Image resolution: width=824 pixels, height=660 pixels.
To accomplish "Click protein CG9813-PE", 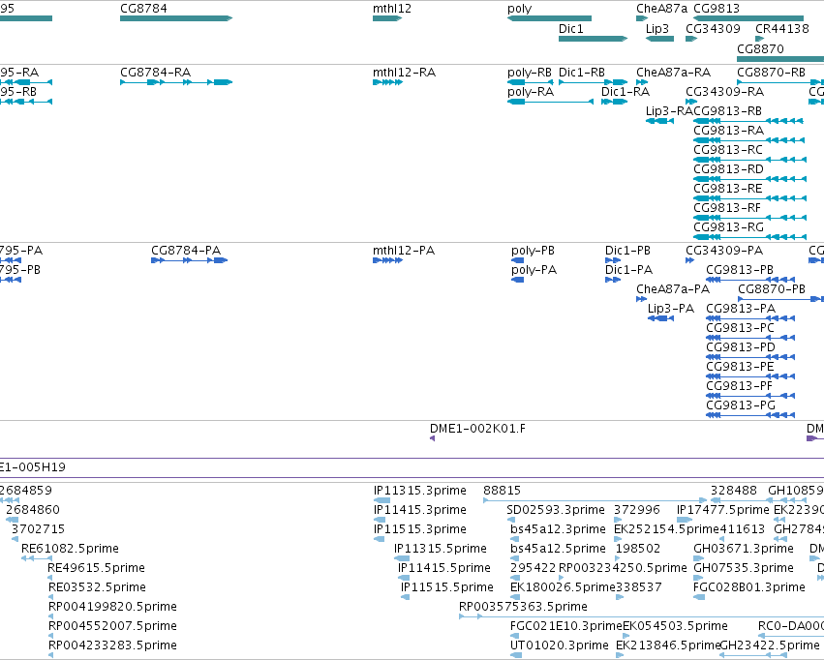I will tap(750, 376).
